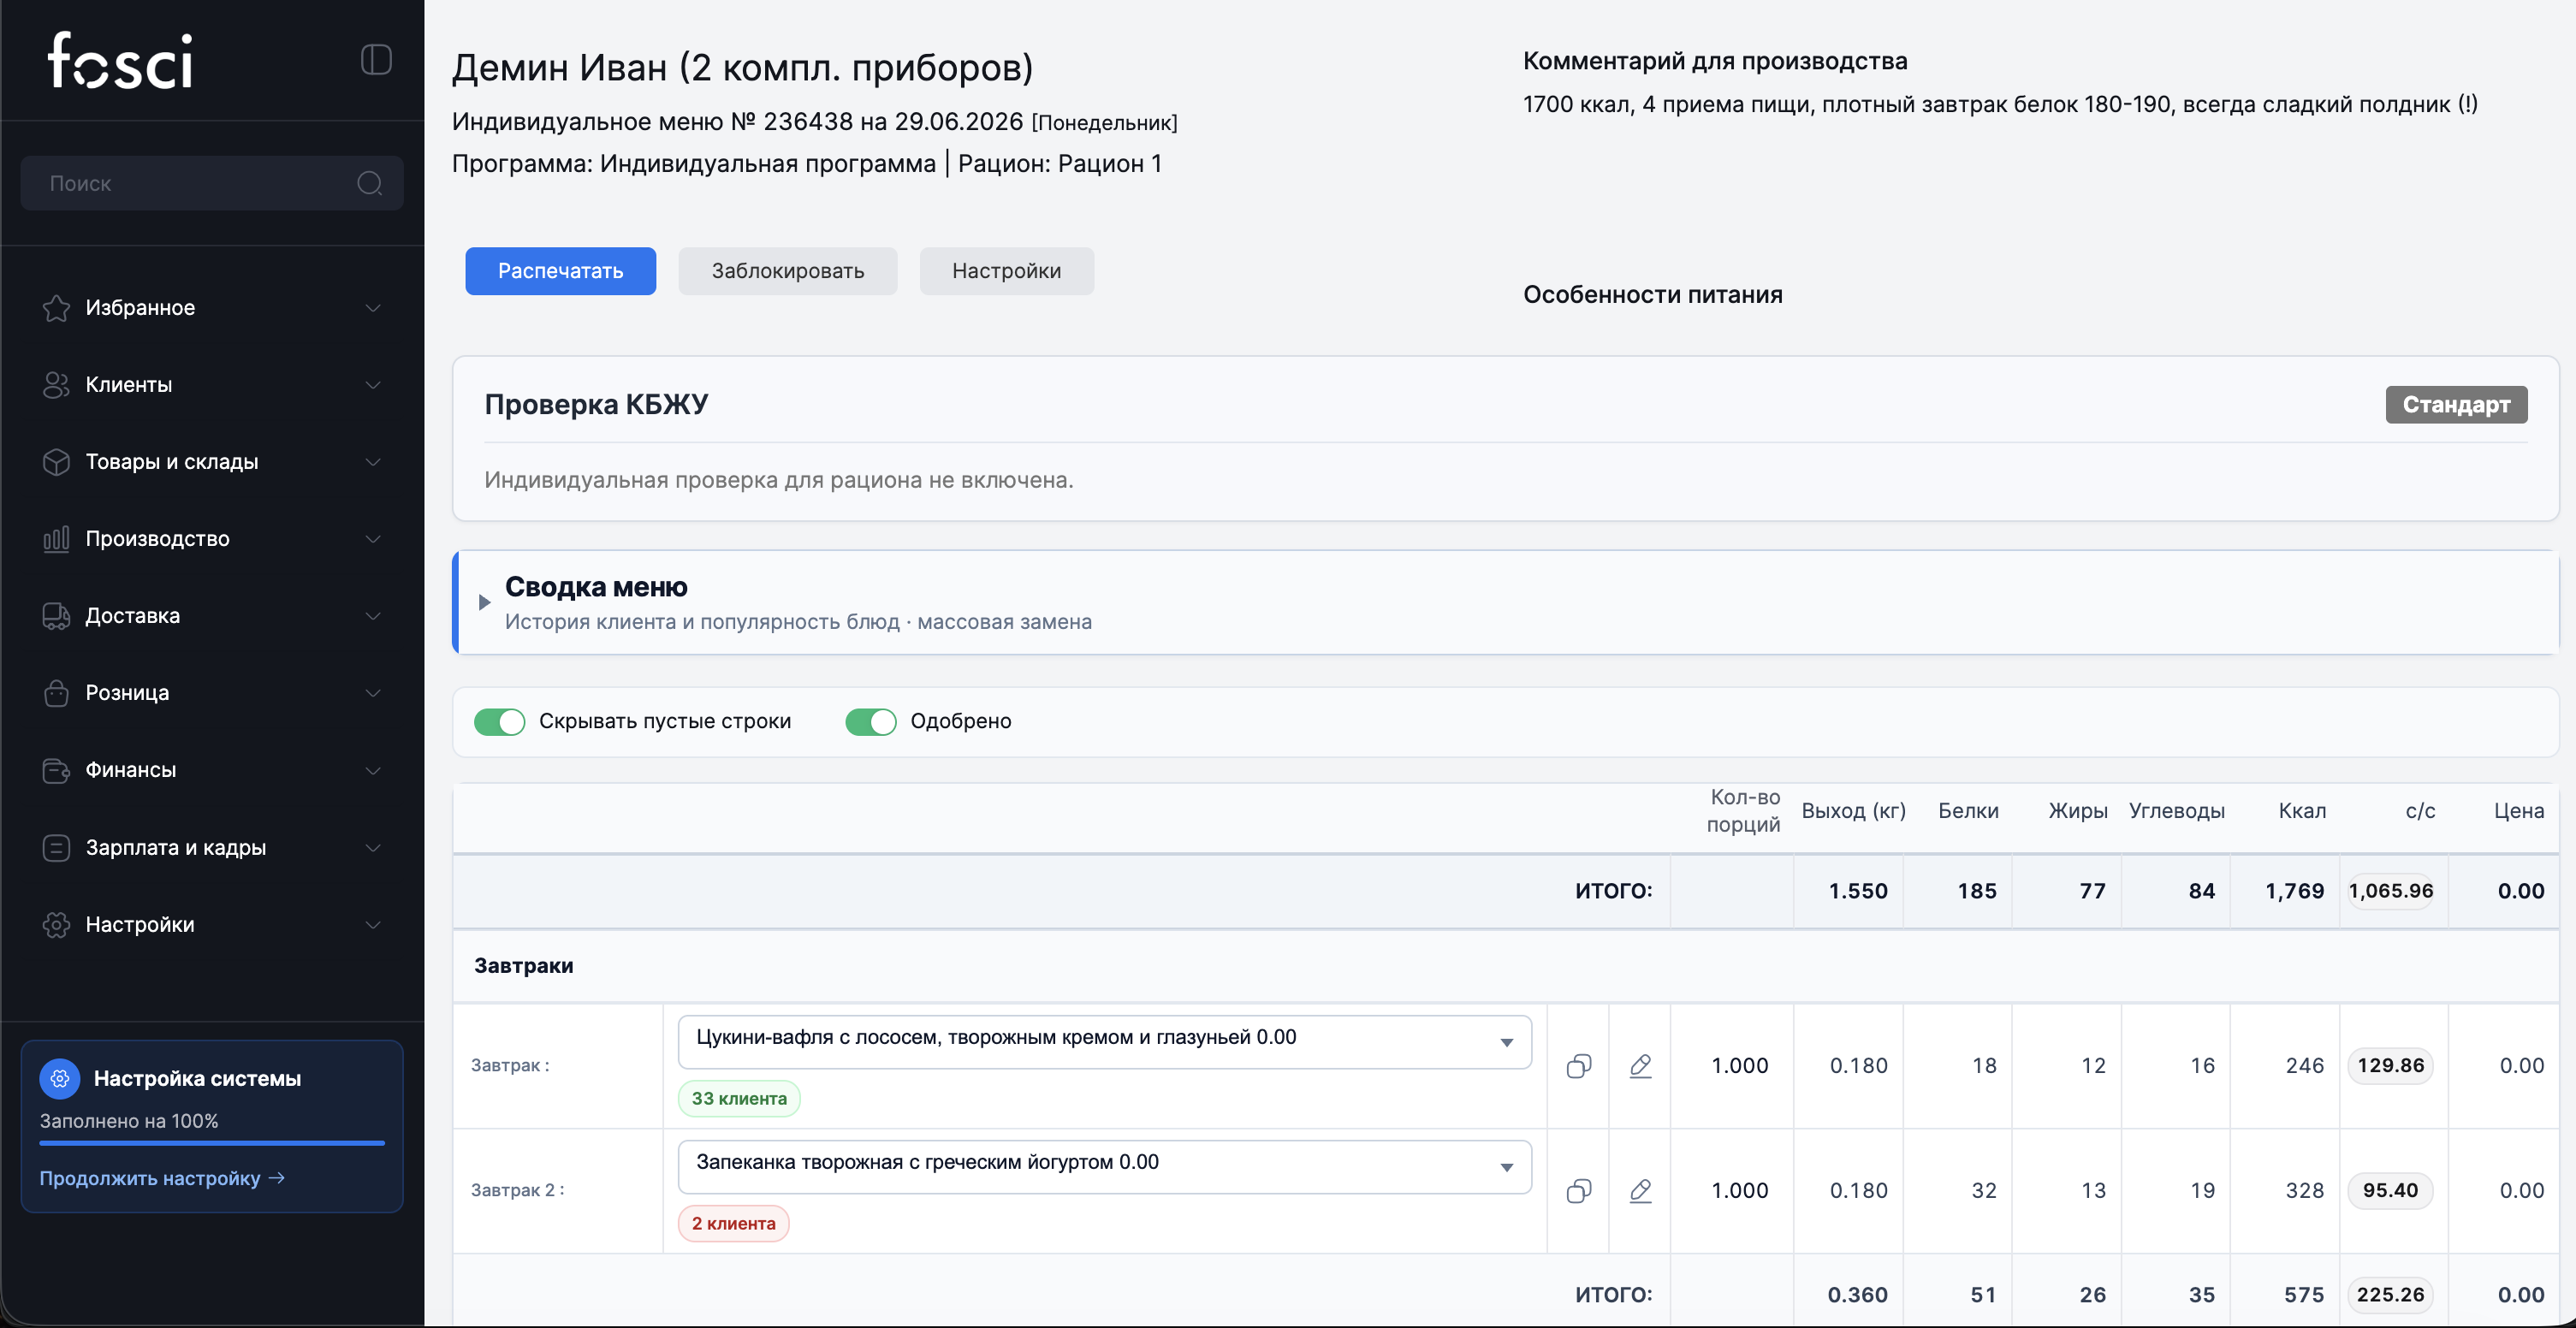The width and height of the screenshot is (2576, 1328).
Task: Click the Распечатать button
Action: [560, 271]
